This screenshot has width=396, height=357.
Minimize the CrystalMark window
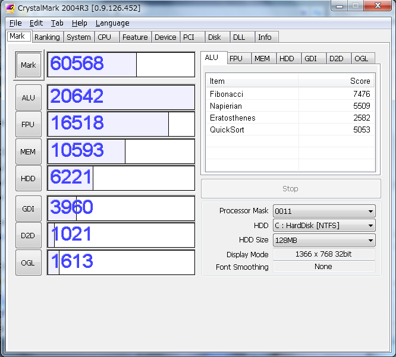pyautogui.click(x=340, y=5)
